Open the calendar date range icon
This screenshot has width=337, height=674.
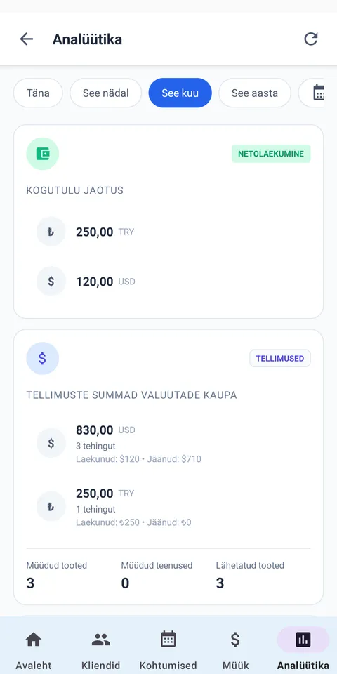(x=319, y=93)
